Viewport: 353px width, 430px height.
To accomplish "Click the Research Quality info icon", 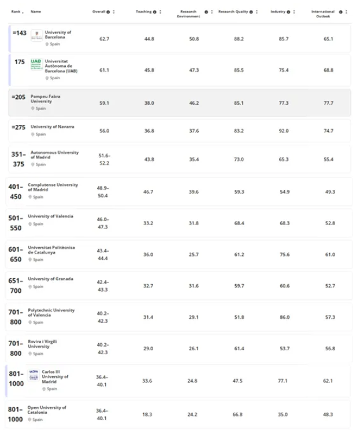I will coord(251,12).
